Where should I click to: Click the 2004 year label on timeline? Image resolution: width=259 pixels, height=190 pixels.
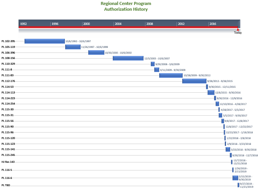(x=118, y=24)
